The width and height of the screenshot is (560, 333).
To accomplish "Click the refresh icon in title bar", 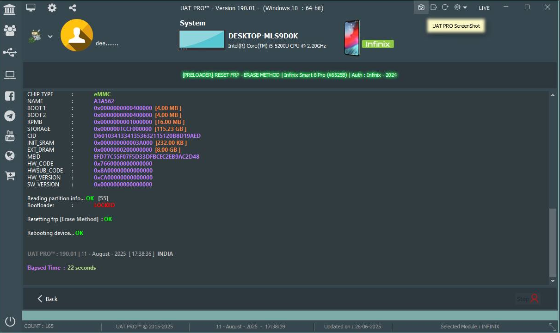I will pos(445,7).
